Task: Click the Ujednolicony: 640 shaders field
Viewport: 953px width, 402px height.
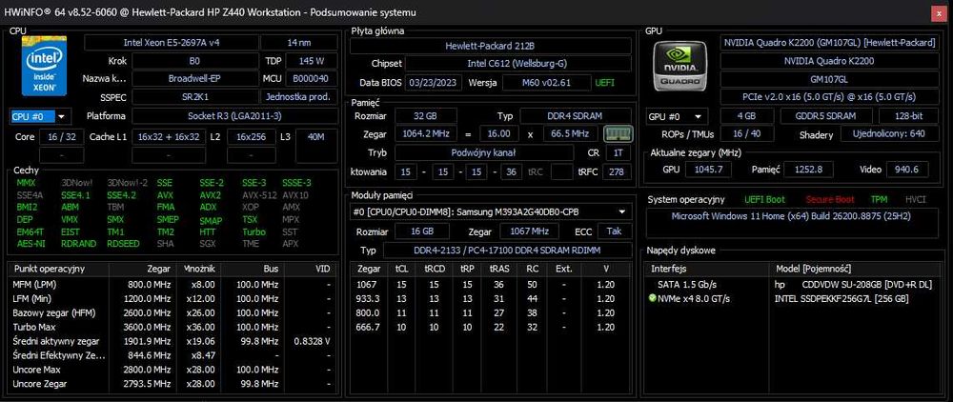Action: click(x=888, y=133)
